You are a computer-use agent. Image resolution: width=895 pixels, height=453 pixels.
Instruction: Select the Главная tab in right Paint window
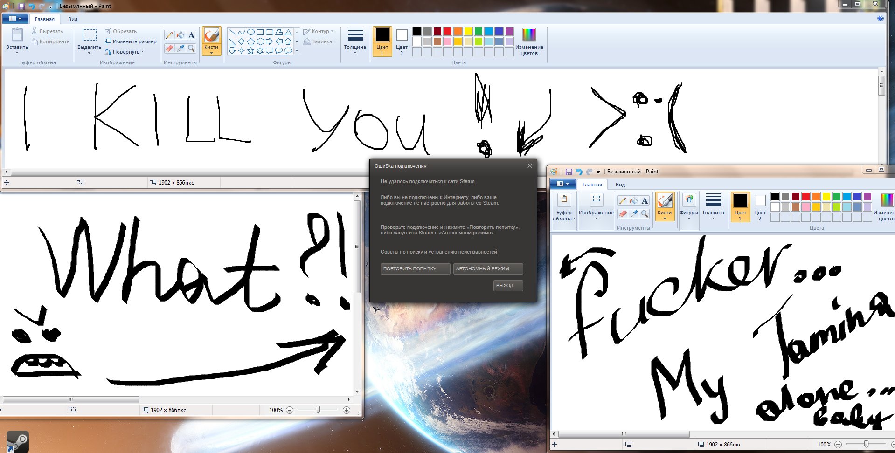[592, 185]
